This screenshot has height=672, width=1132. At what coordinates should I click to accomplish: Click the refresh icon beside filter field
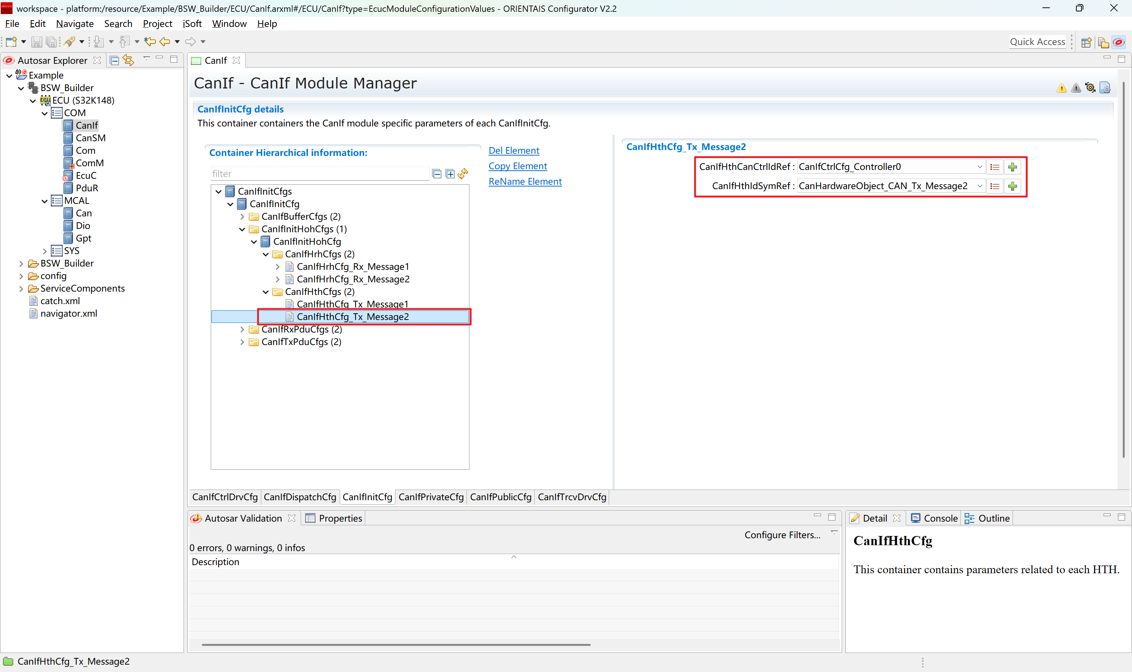[x=462, y=174]
